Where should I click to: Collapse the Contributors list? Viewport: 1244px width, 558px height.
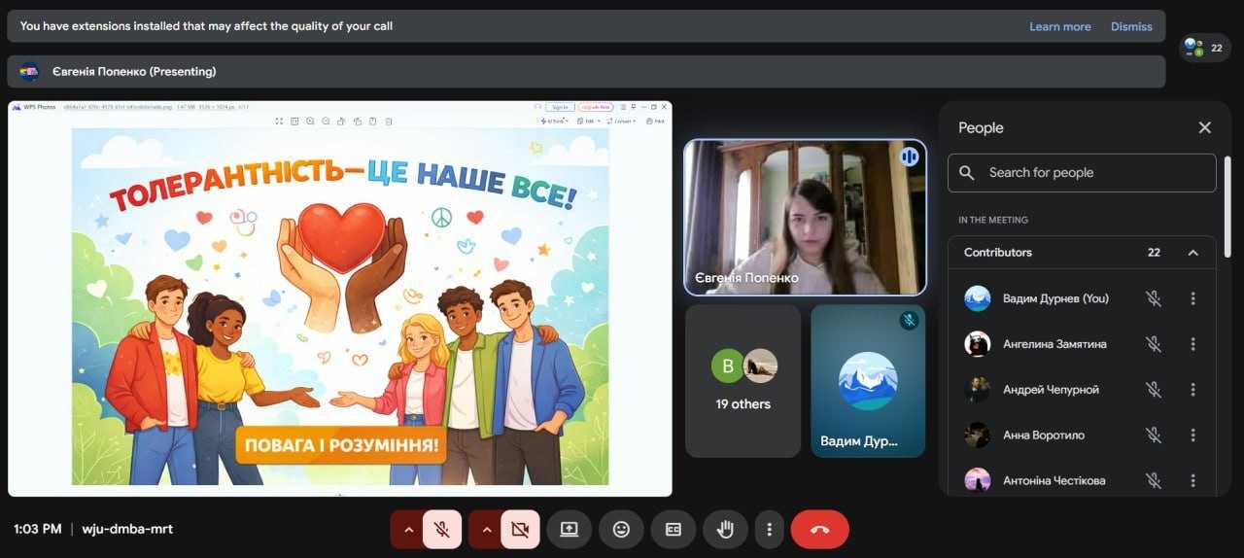1192,253
